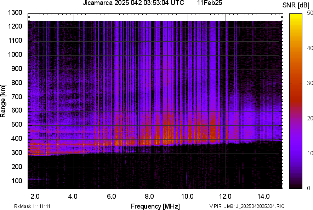Click the 2.0 frequency tick label

35,196
